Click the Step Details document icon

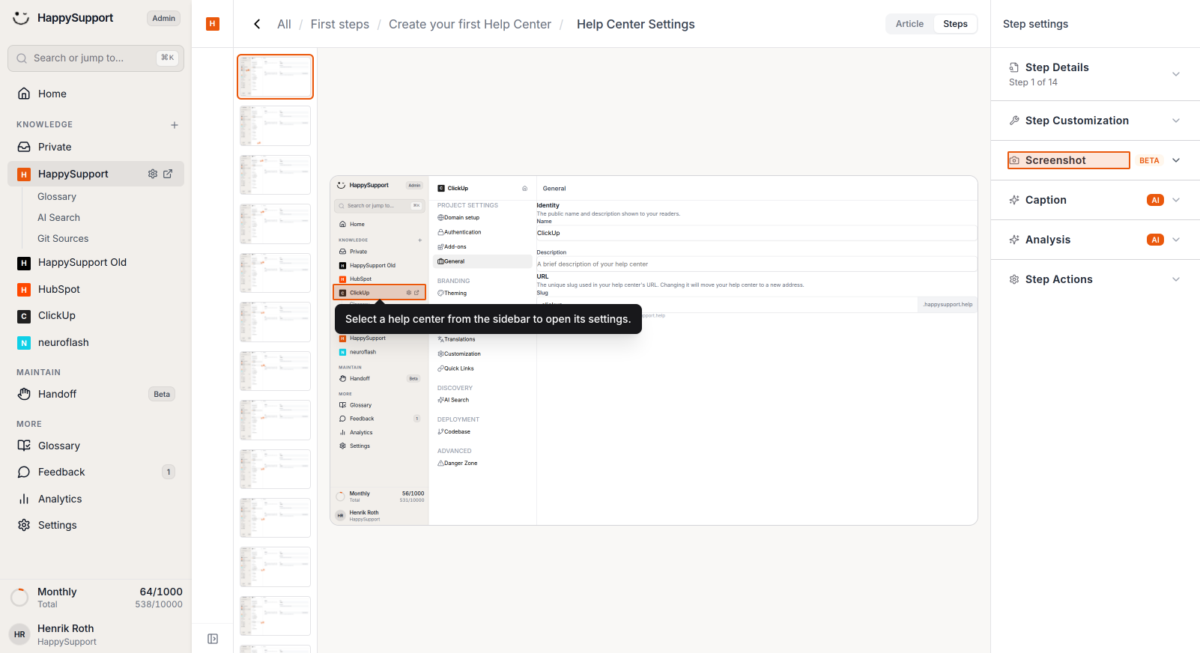pos(1014,67)
